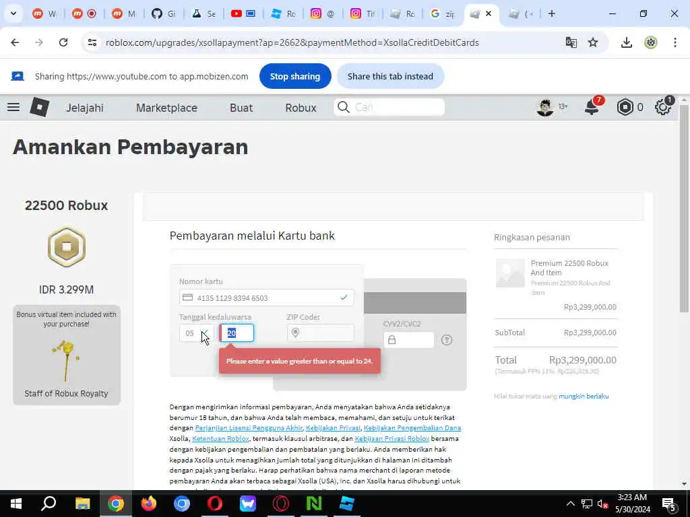
Task: Show hidden system tray icons
Action: click(570, 504)
